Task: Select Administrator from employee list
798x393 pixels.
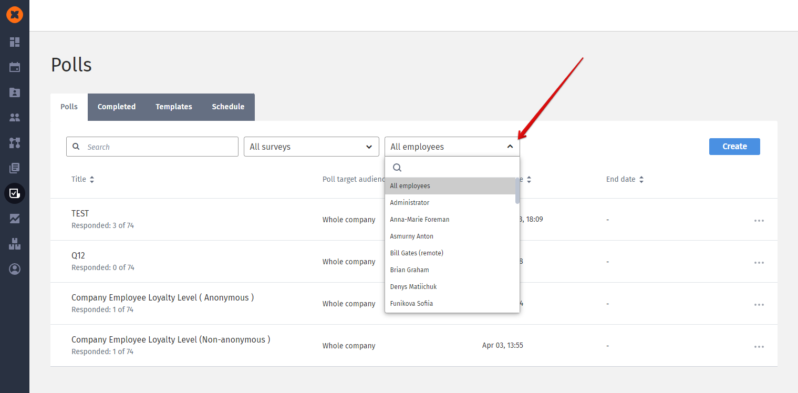Action: click(x=450, y=203)
